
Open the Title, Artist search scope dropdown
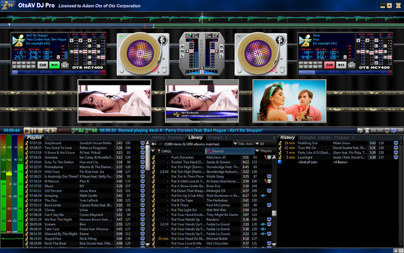click(244, 144)
